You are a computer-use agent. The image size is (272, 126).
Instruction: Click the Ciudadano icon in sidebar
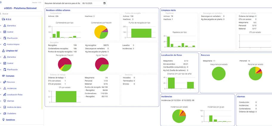click(x=5, y=113)
